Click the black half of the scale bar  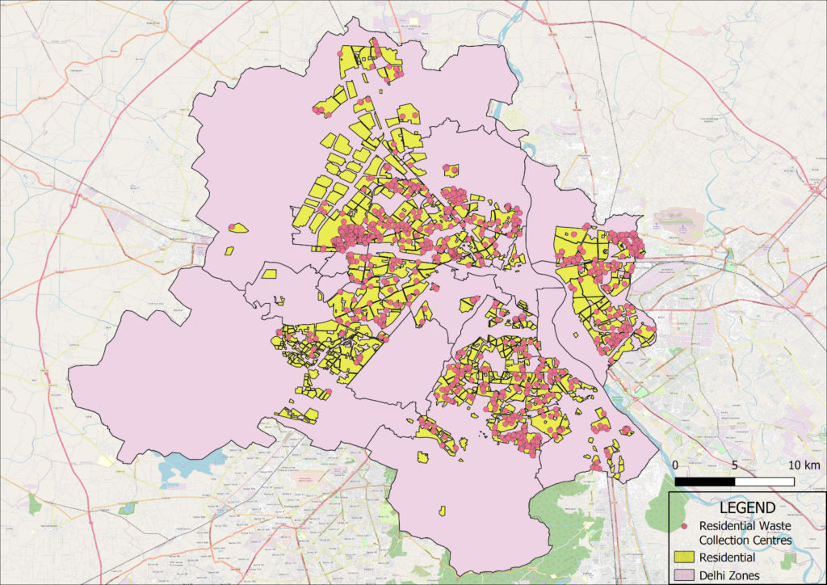pyautogui.click(x=704, y=482)
